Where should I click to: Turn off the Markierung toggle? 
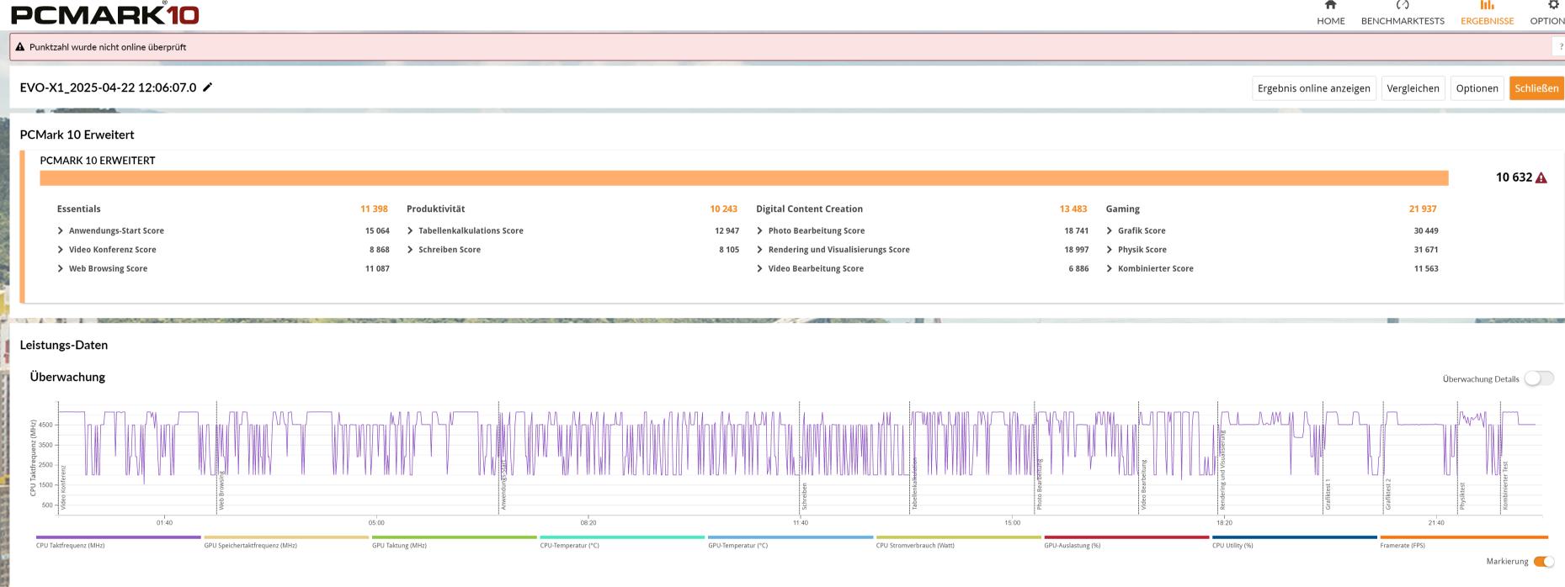[x=1543, y=562]
